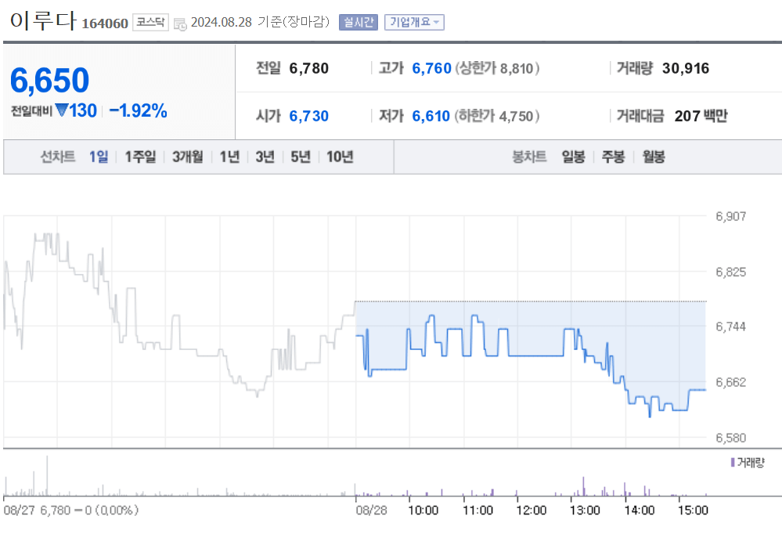Switch to the 1년 chart period

tap(229, 157)
